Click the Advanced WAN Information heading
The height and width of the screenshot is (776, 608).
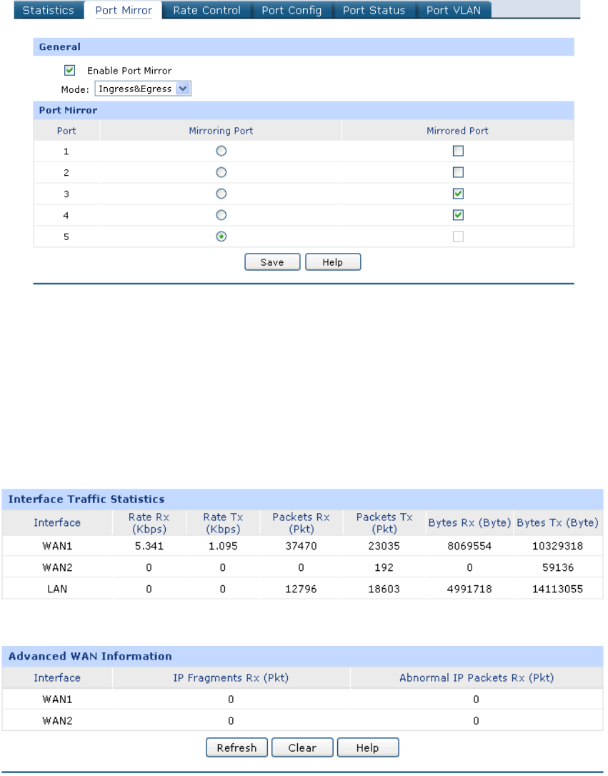pos(90,656)
